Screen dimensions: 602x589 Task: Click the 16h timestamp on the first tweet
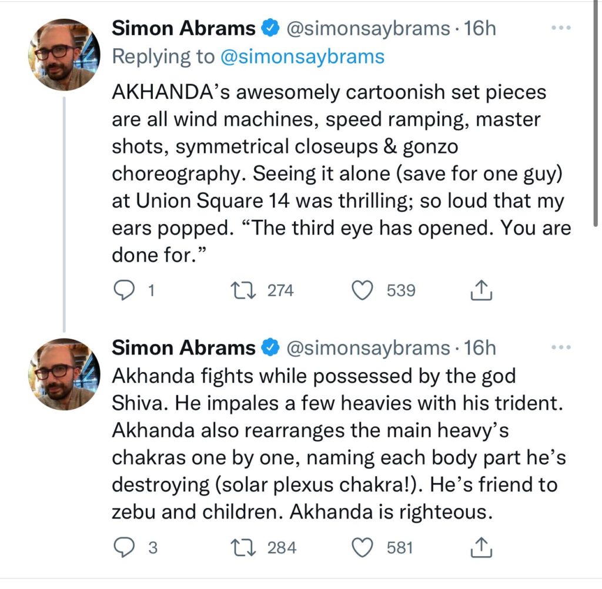(480, 28)
